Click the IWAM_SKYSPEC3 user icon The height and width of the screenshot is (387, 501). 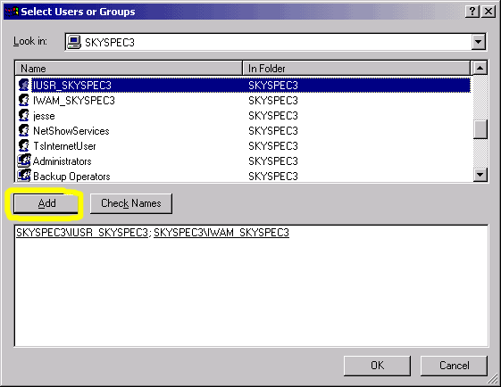click(x=23, y=100)
